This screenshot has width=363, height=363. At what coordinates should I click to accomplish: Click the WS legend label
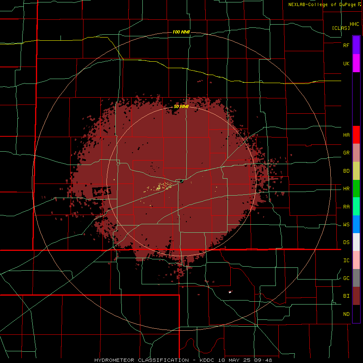coord(346,225)
